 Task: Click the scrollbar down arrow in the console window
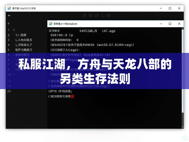point(183,127)
